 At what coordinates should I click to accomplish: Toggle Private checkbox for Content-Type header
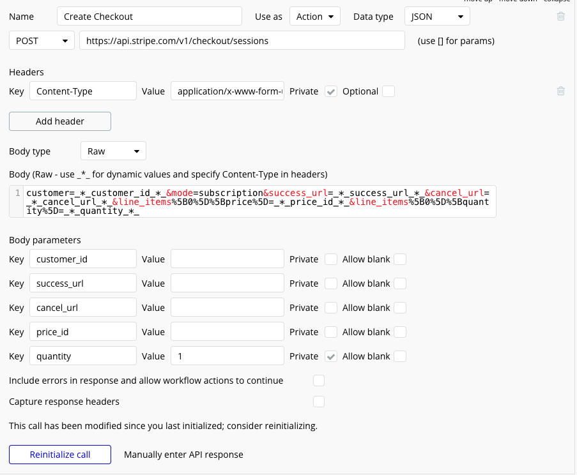(331, 91)
